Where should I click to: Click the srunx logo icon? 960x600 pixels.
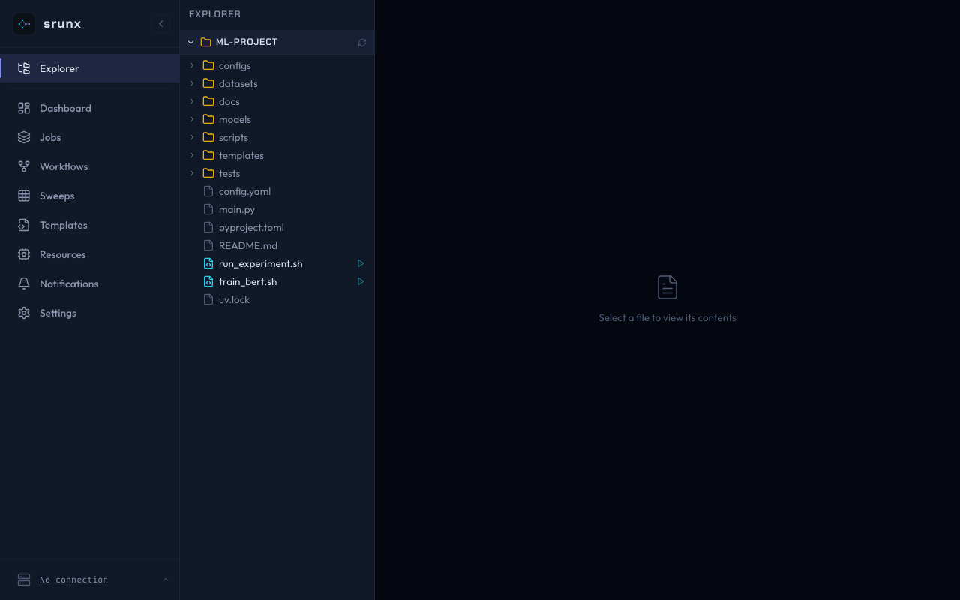point(24,24)
